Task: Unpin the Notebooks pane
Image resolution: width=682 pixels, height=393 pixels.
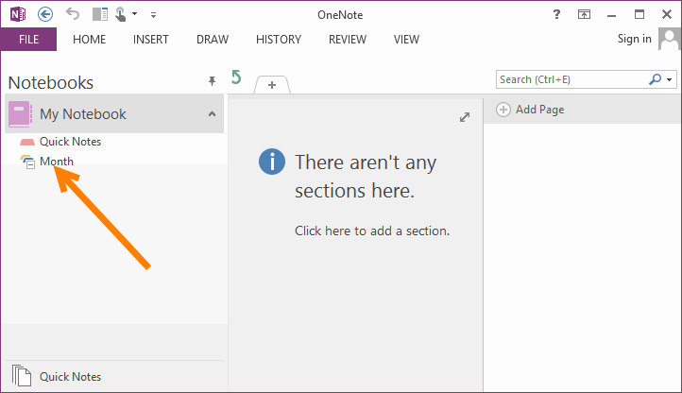Action: pos(212,81)
